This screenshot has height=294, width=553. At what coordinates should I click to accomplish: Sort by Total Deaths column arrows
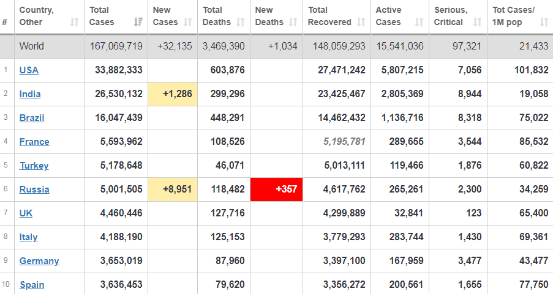click(241, 22)
